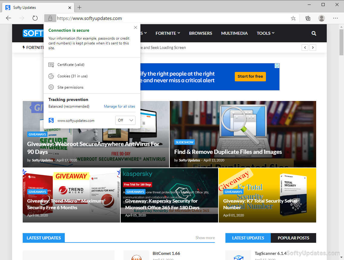Switch to POPULAR POSTS tab
The width and height of the screenshot is (344, 260).
293,238
